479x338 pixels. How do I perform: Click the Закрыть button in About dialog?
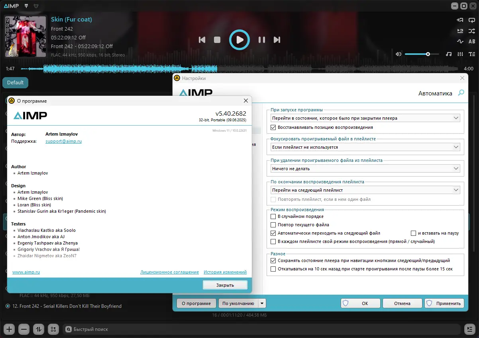(x=225, y=285)
